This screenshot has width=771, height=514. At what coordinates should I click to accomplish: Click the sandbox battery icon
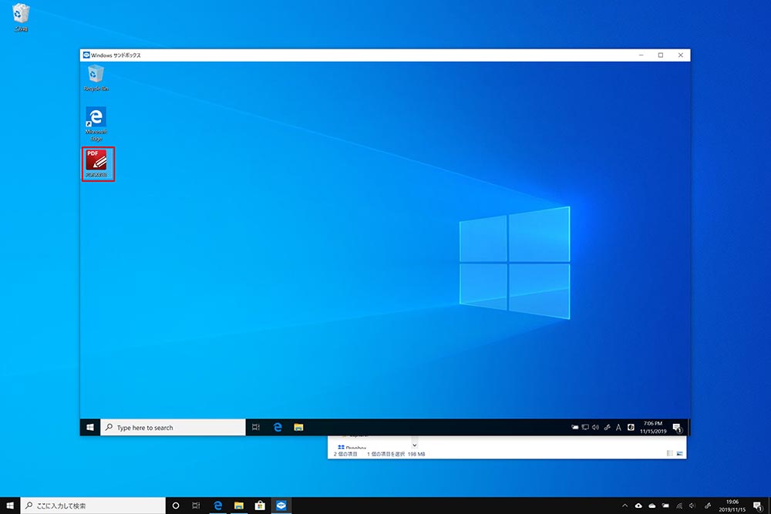(575, 428)
